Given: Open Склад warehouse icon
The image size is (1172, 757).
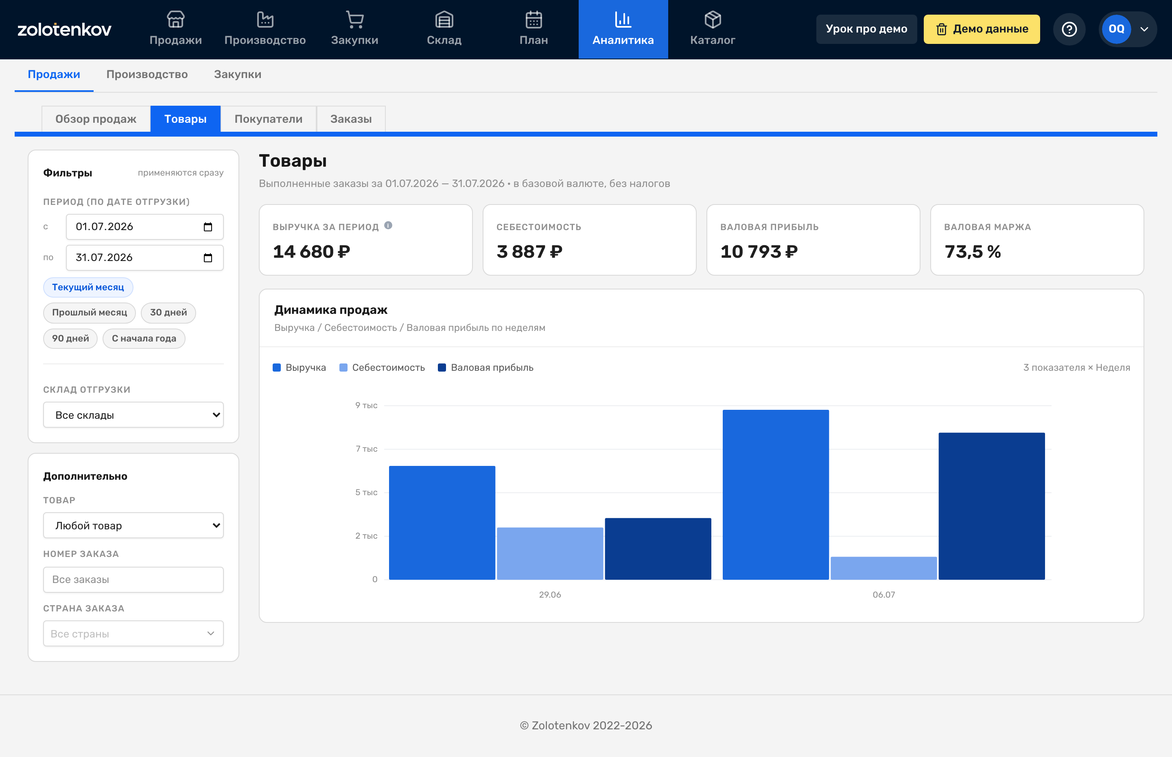Looking at the screenshot, I should coord(444,20).
